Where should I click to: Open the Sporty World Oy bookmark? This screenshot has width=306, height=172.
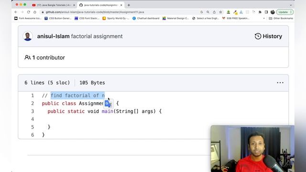(x=116, y=18)
